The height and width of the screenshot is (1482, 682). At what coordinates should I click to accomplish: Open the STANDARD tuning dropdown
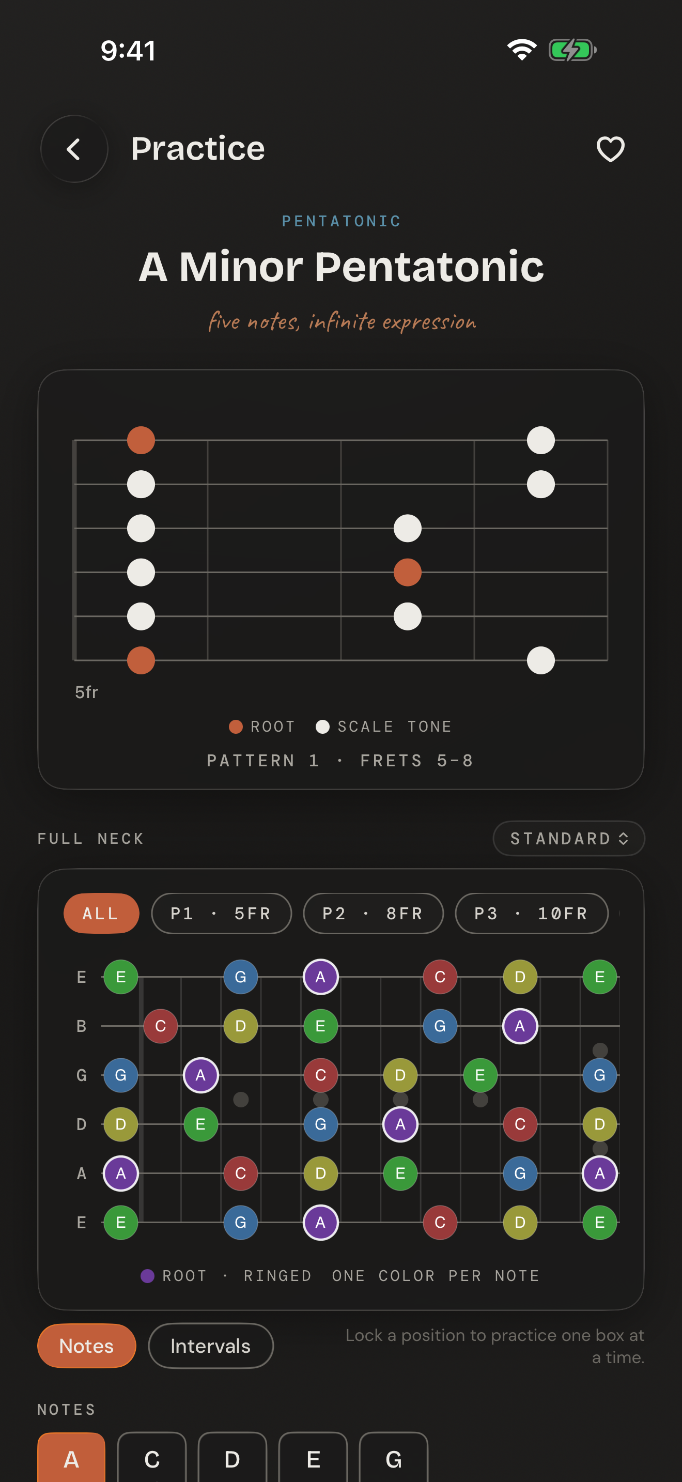pyautogui.click(x=569, y=838)
